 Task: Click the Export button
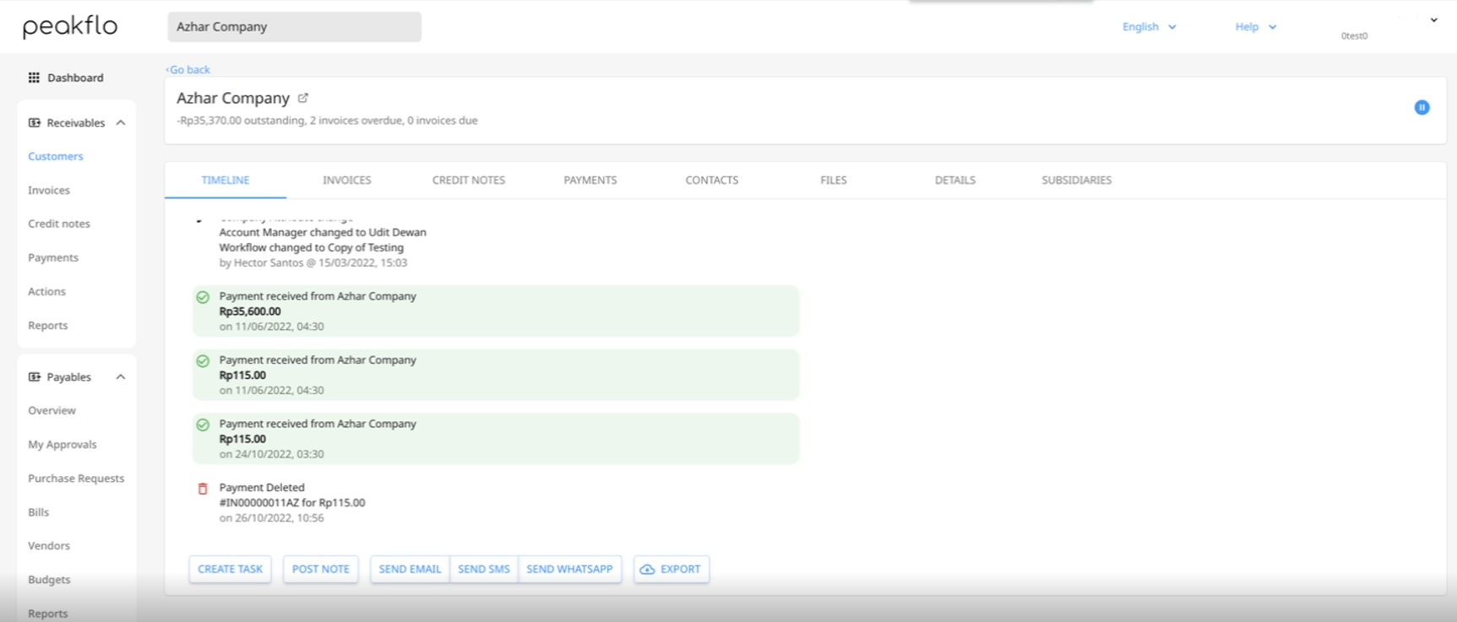pyautogui.click(x=671, y=570)
